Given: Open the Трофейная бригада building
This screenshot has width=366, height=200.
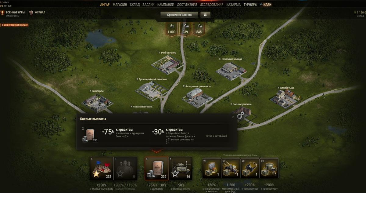Looking at the screenshot, I should click(231, 71).
